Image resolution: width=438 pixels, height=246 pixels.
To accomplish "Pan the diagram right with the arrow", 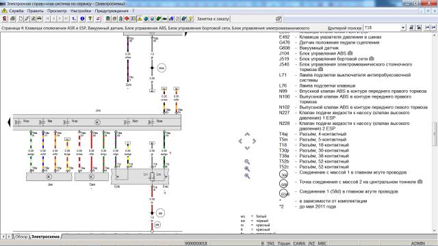I will click(x=254, y=141).
